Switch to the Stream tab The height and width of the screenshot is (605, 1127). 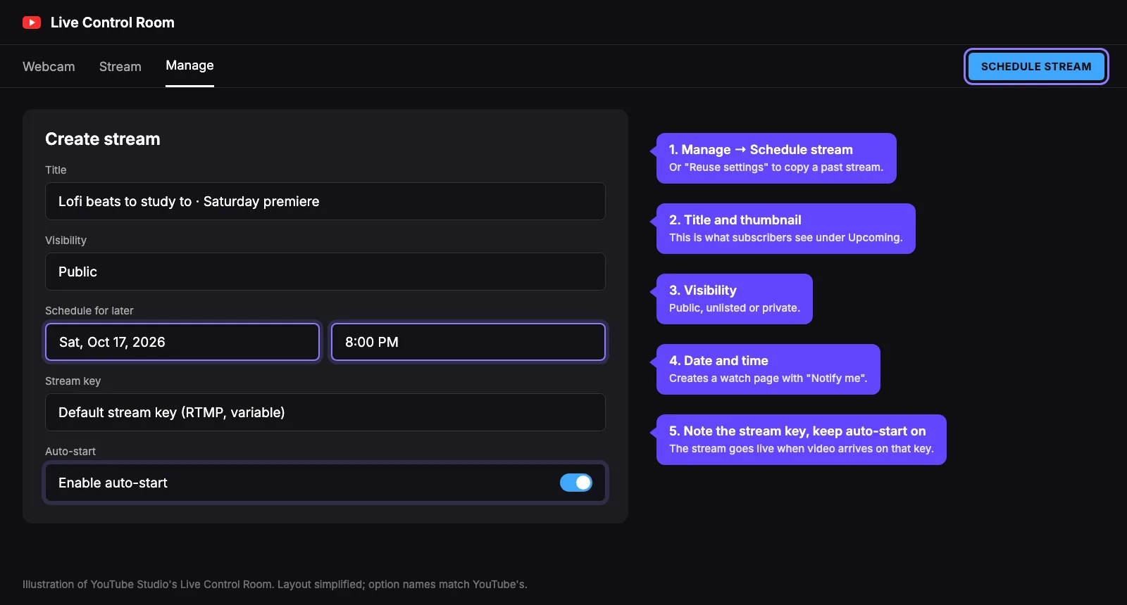[120, 66]
